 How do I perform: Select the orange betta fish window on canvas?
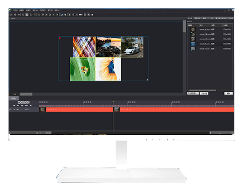109,69
